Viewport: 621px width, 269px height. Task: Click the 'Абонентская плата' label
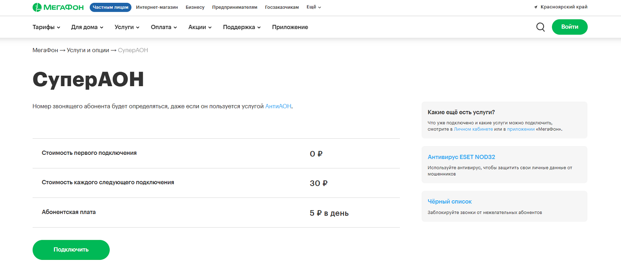[x=69, y=212]
